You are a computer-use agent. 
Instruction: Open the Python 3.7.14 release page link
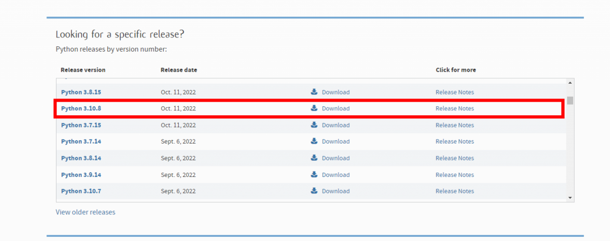coord(81,141)
